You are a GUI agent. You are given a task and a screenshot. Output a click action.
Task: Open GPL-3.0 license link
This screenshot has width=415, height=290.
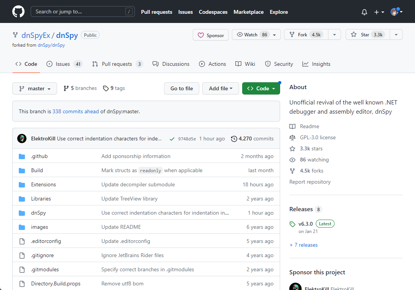pyautogui.click(x=313, y=137)
